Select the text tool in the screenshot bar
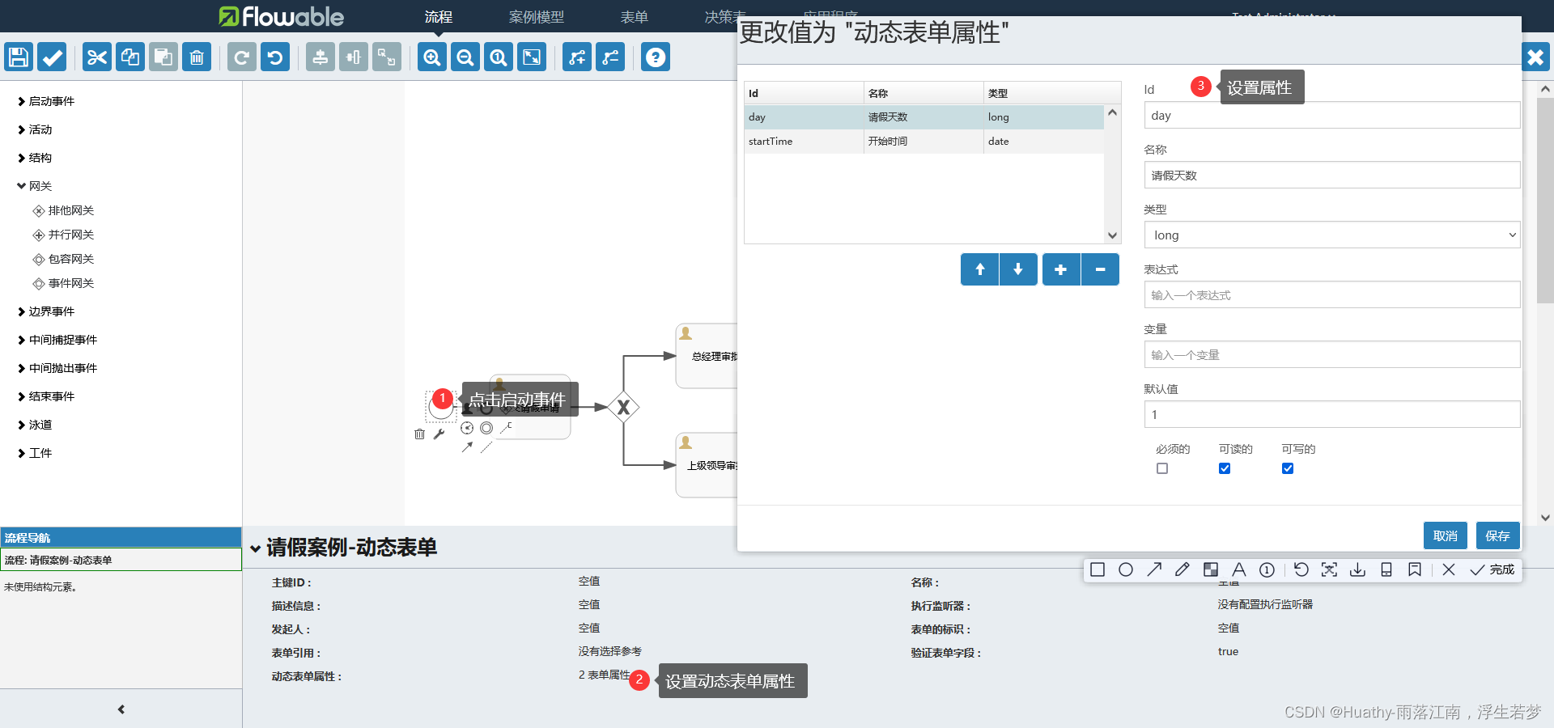 (x=1239, y=569)
